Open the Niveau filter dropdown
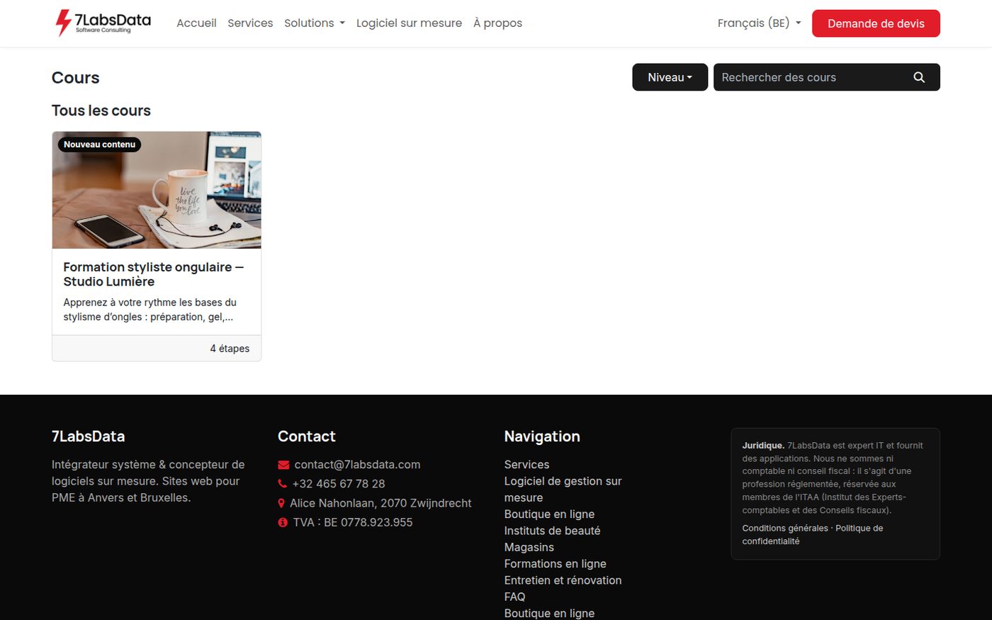 (x=670, y=77)
